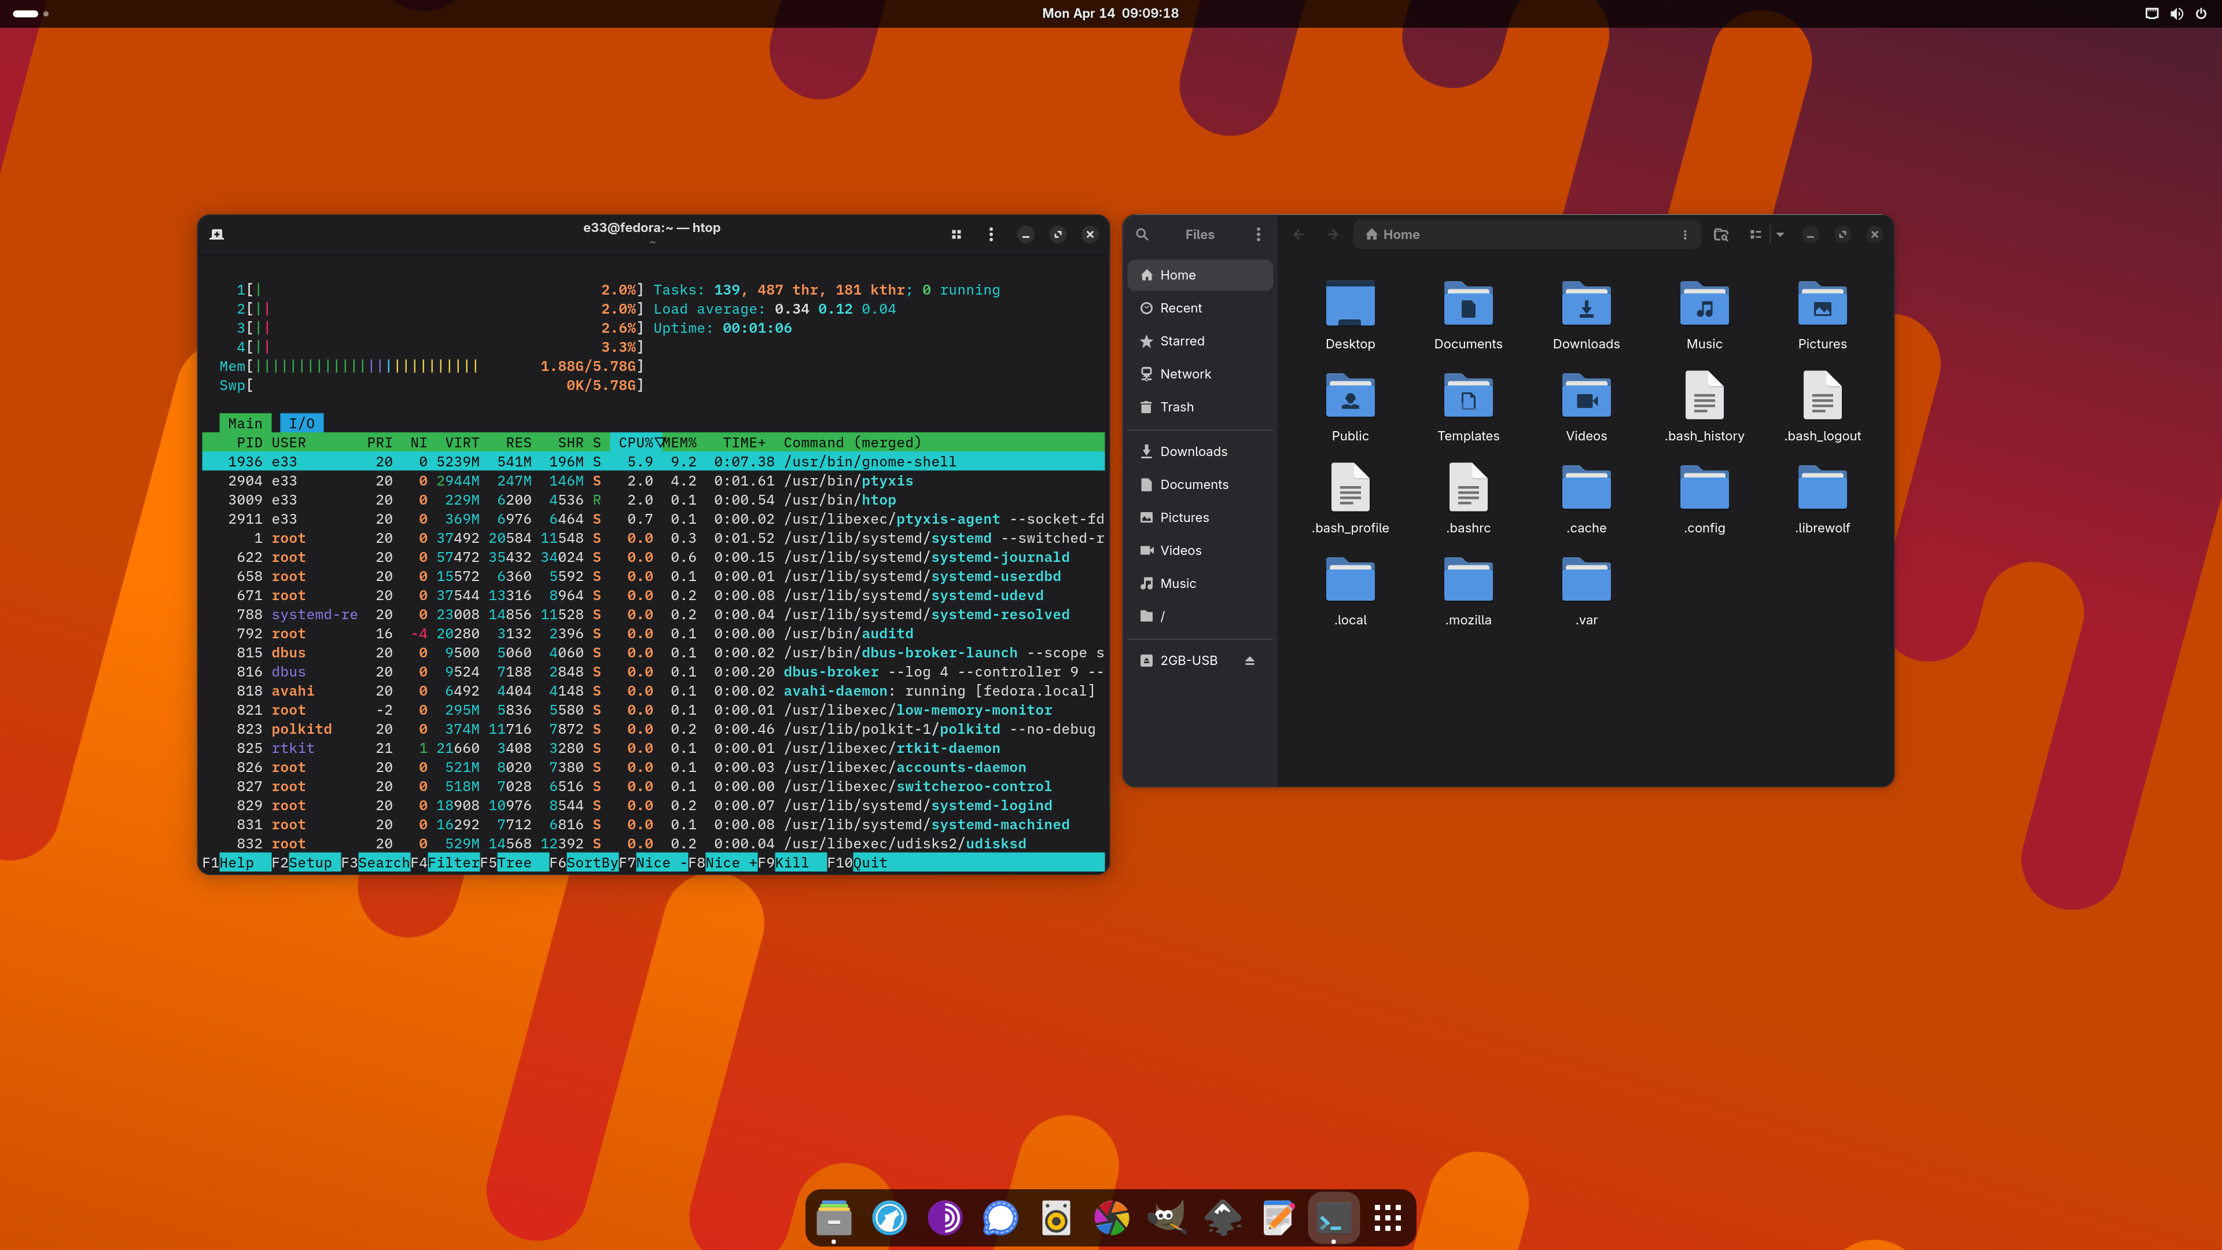The width and height of the screenshot is (2222, 1250).
Task: Click F1 Help in htop footer
Action: 236,863
